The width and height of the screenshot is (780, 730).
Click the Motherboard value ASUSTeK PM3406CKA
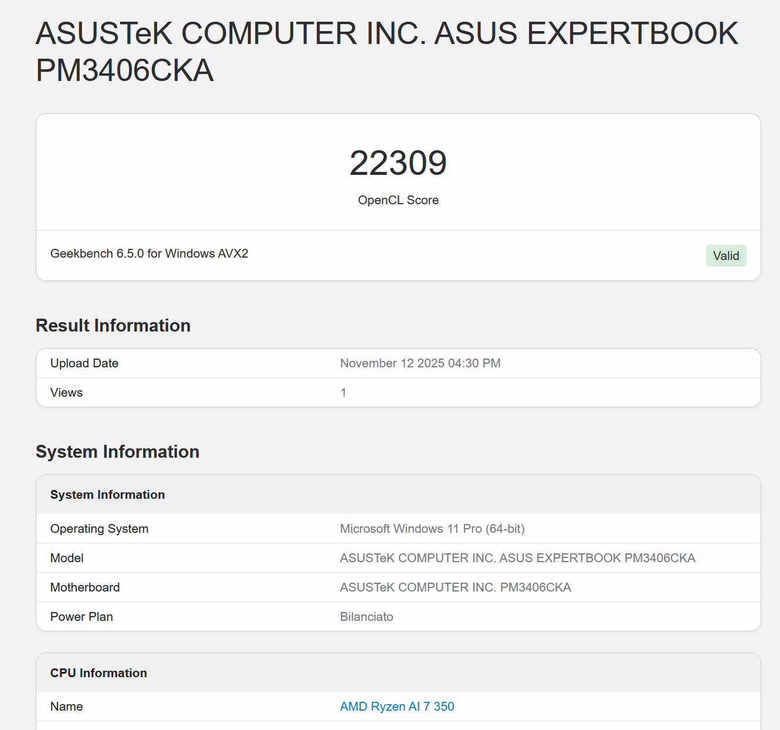tap(455, 587)
